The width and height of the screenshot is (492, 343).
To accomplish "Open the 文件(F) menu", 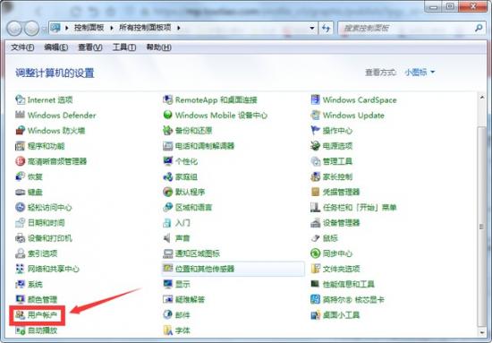I will coord(22,47).
